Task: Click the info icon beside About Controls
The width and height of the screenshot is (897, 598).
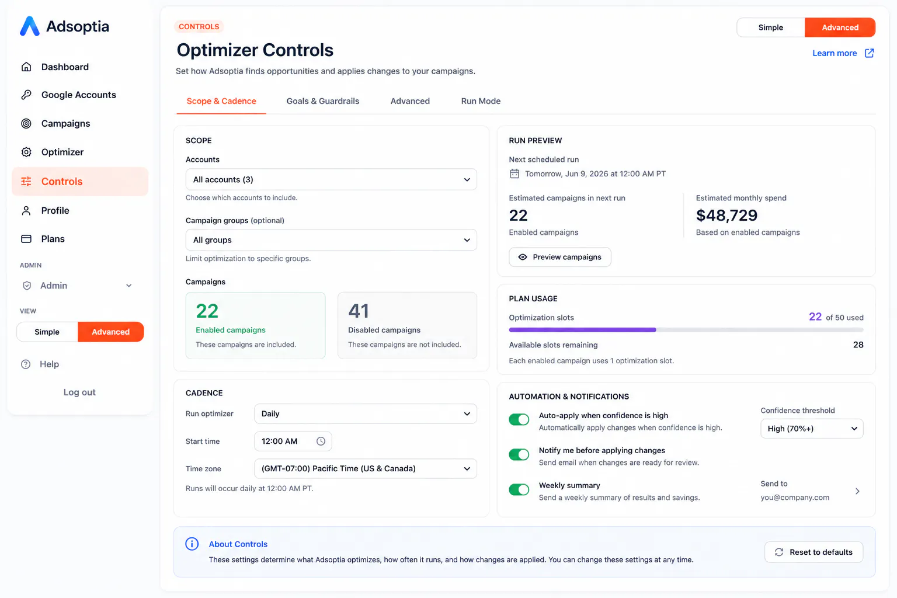Action: (x=192, y=544)
